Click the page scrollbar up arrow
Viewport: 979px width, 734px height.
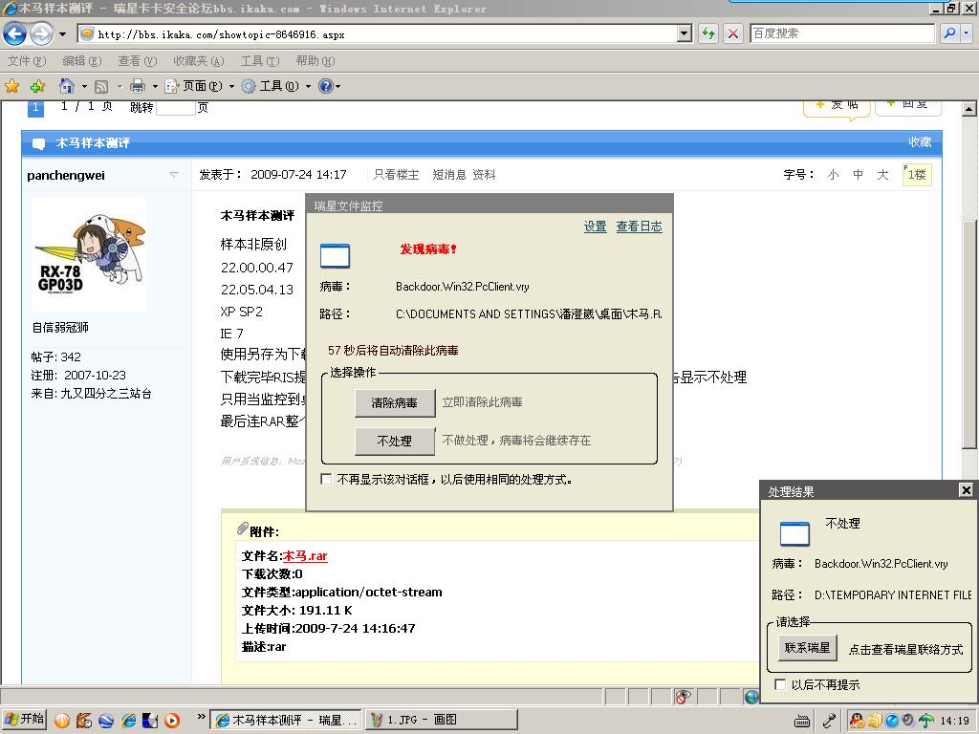pyautogui.click(x=968, y=109)
